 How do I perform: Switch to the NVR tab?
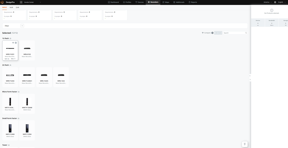[11, 7]
